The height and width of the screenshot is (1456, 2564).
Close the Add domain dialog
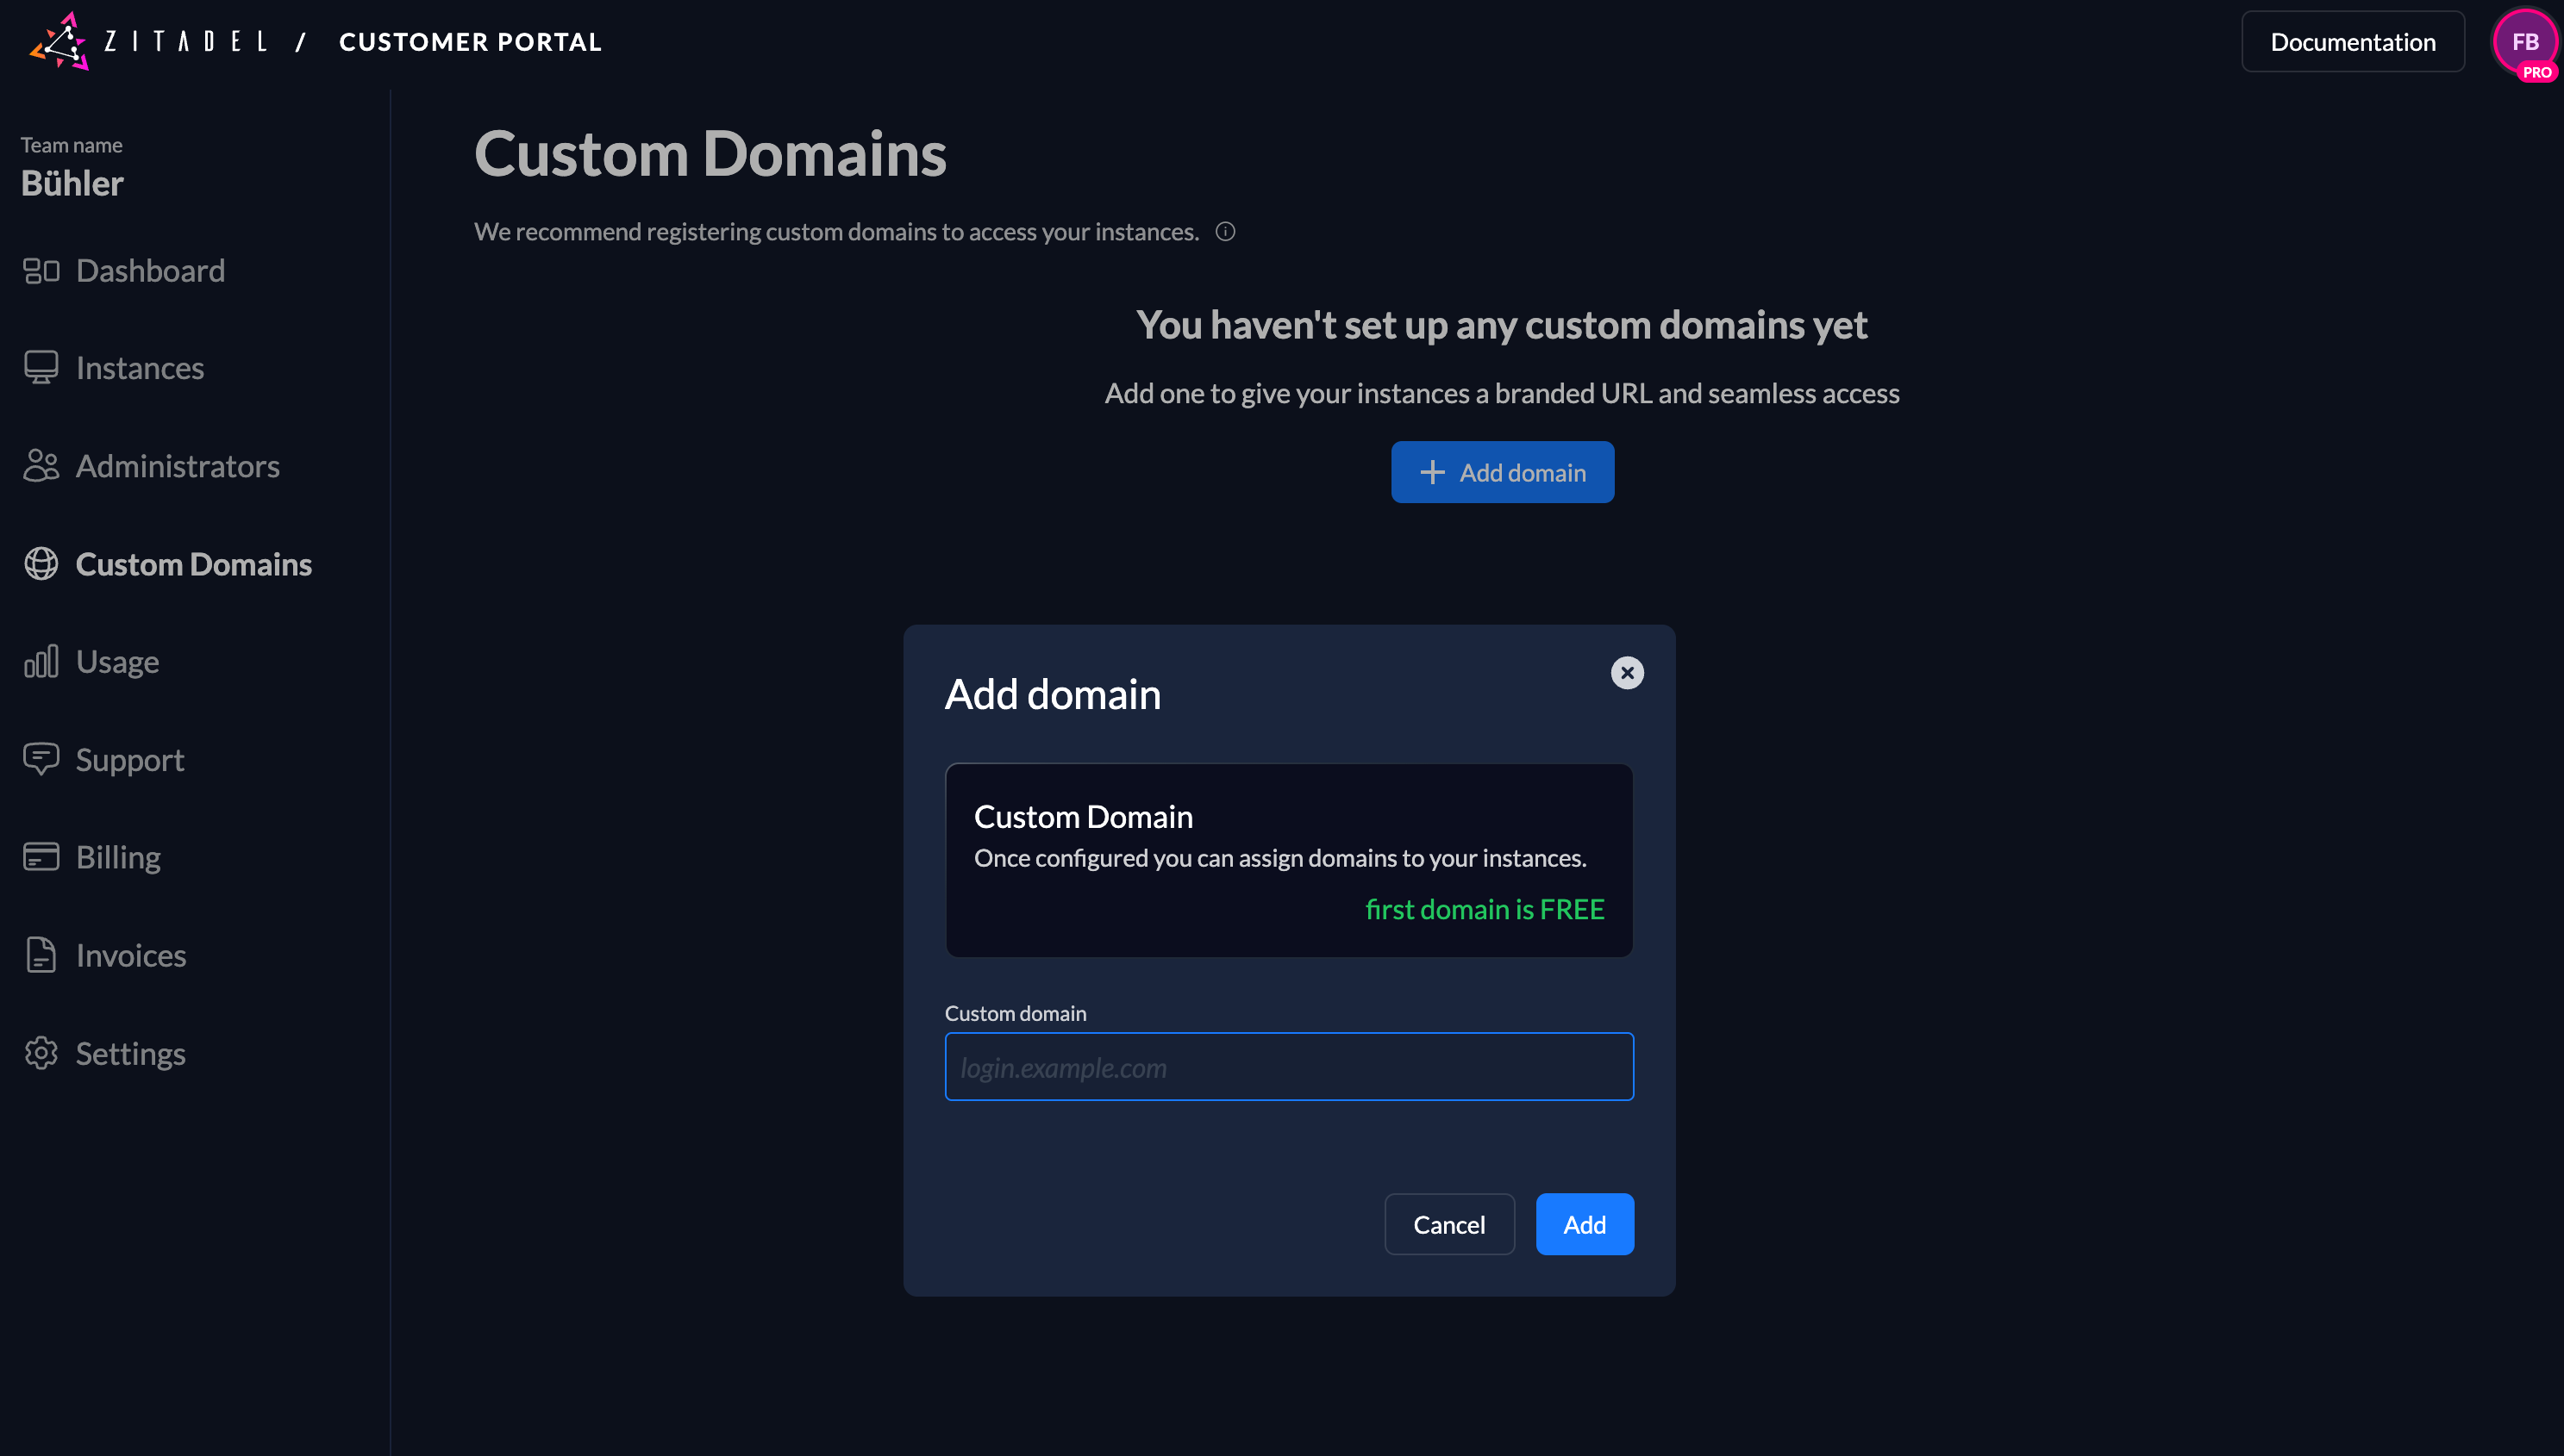pos(1627,672)
